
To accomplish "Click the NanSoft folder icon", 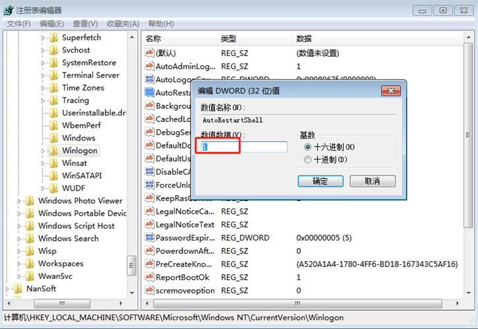I will tap(18, 288).
